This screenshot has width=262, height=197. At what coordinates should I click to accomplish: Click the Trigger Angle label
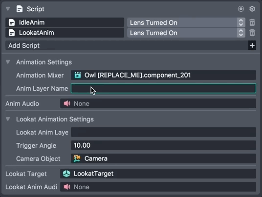(x=36, y=146)
